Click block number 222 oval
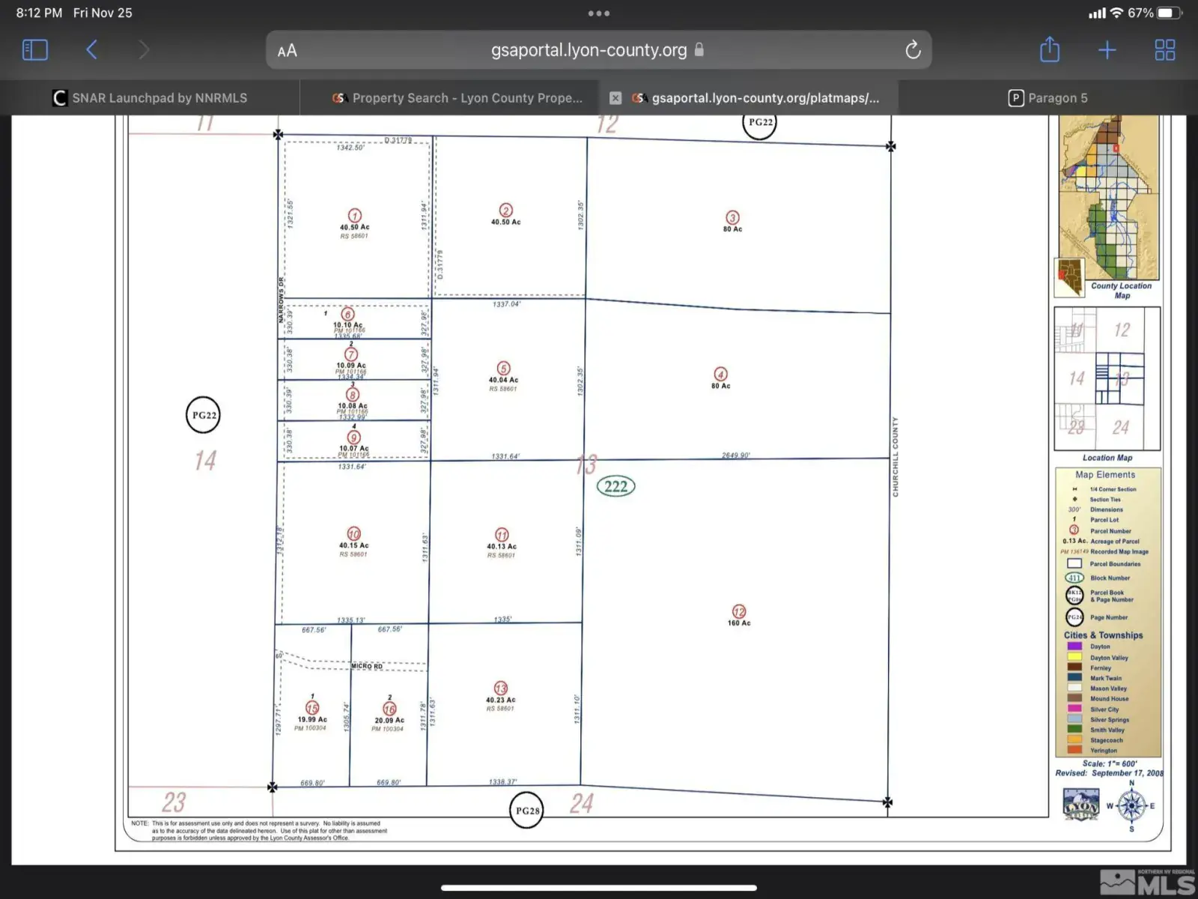The image size is (1198, 899). point(615,486)
